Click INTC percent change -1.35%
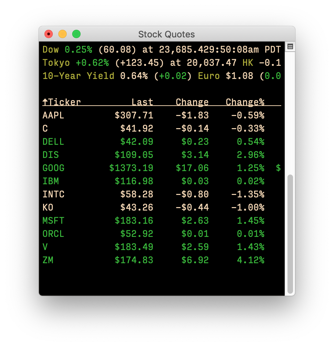Viewport: 334px width, 347px height. click(x=248, y=194)
